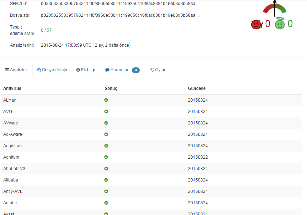Open the Yorumlar tab
Image resolution: width=307 pixels, height=215 pixels.
point(122,70)
